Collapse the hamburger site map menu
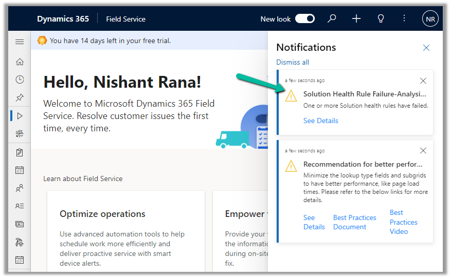 20,42
